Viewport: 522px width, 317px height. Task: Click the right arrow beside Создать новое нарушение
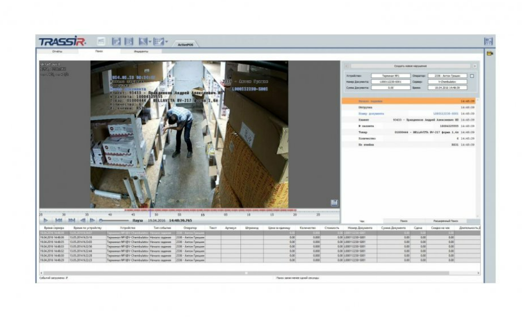click(x=474, y=66)
